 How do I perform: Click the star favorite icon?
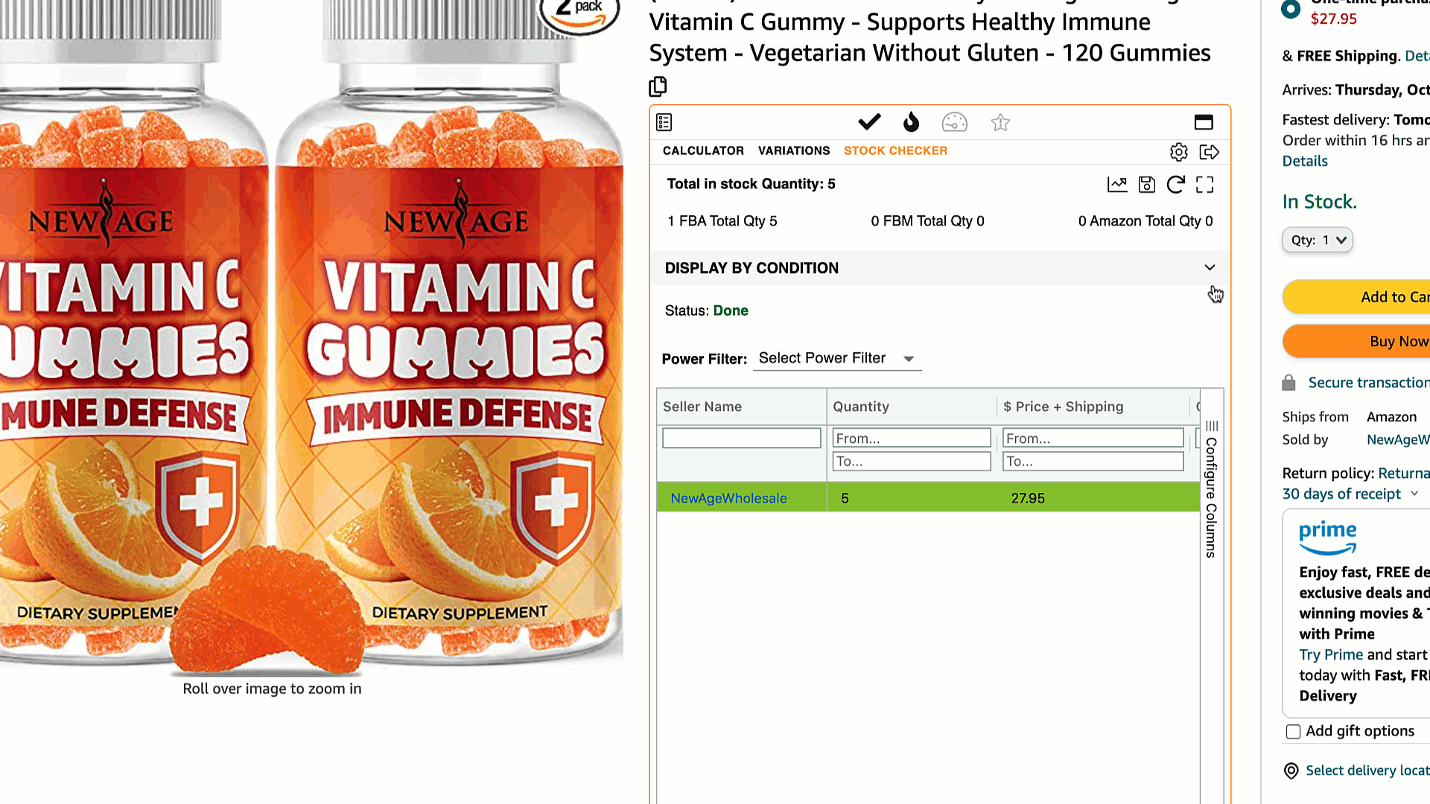click(x=1000, y=122)
